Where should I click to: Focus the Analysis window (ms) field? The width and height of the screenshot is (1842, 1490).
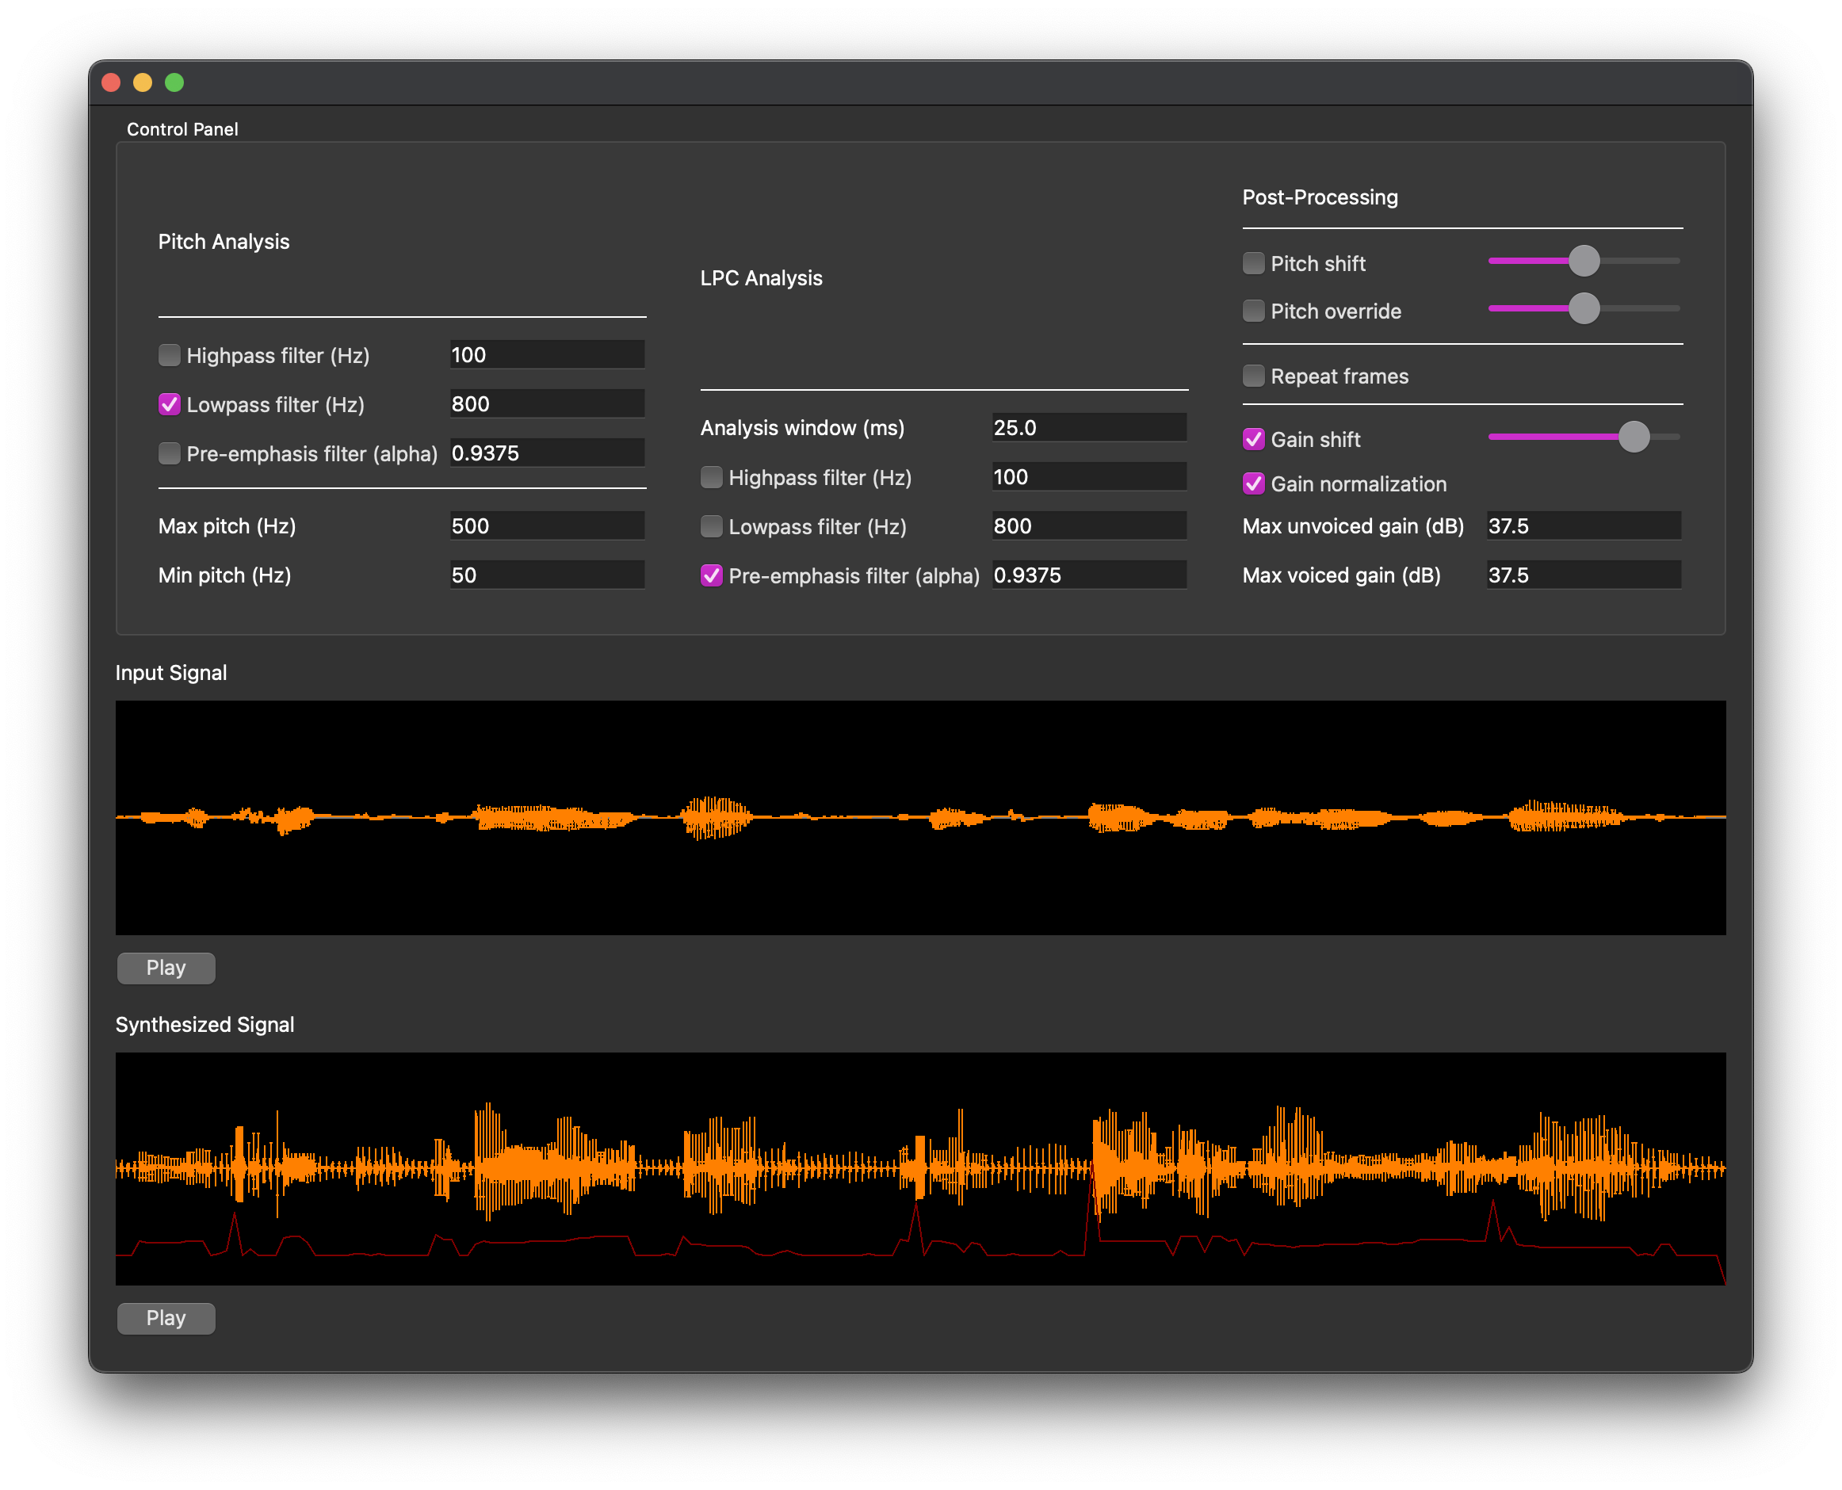tap(1090, 427)
